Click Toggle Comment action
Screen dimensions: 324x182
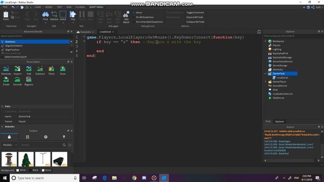point(195,13)
